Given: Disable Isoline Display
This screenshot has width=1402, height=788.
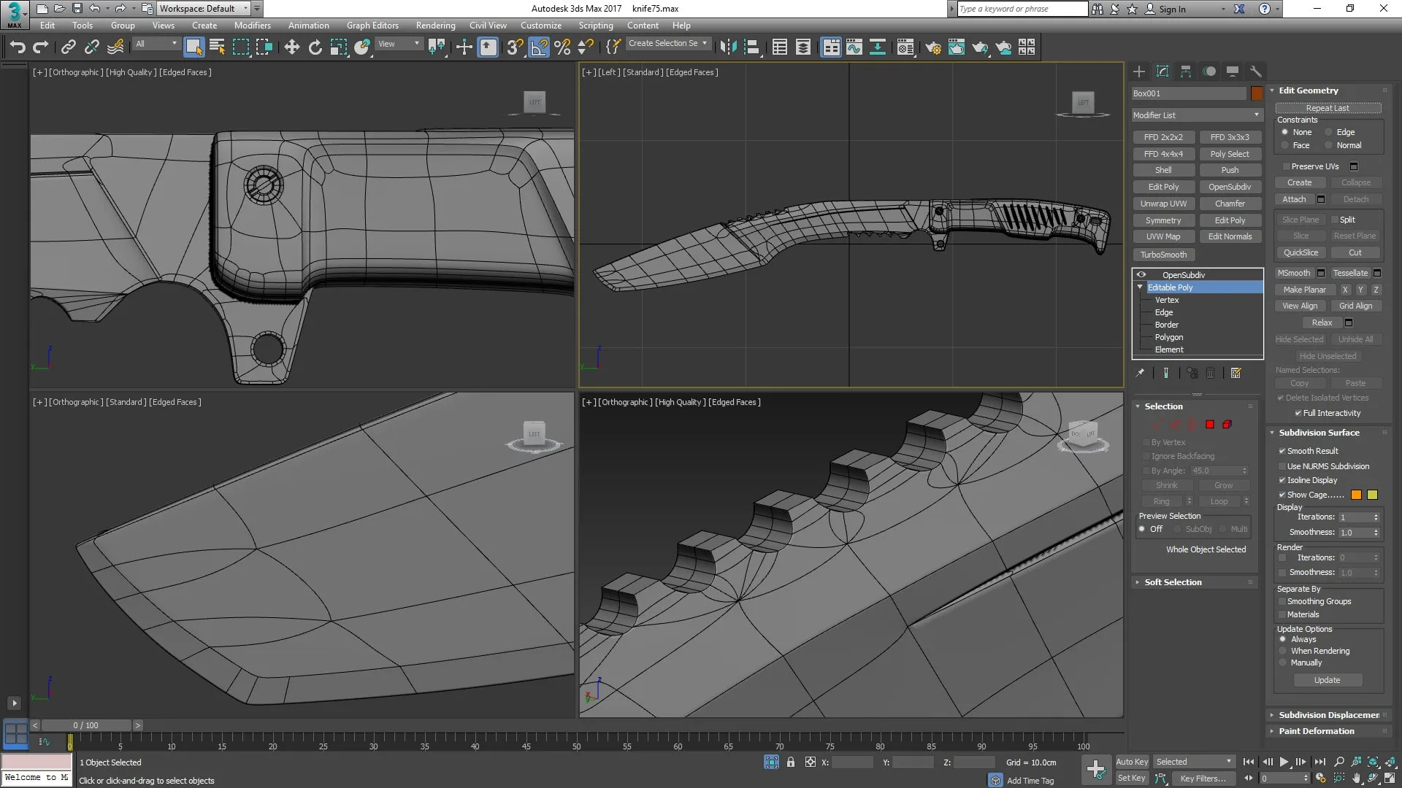Looking at the screenshot, I should (1283, 480).
